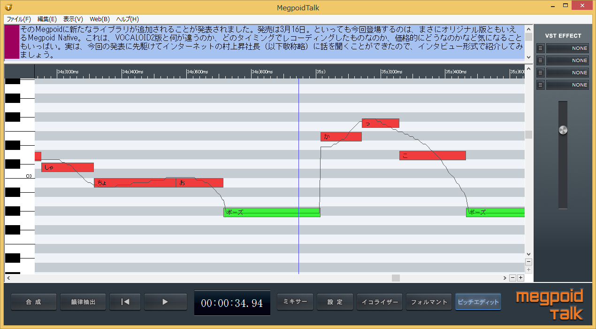Select the green ポーズ block after the こ note
Image resolution: width=596 pixels, height=329 pixels.
pos(495,212)
